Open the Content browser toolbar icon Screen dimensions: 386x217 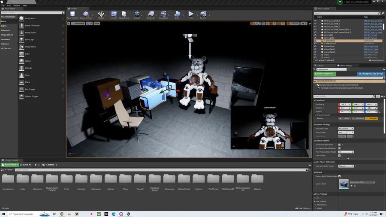(x=114, y=15)
